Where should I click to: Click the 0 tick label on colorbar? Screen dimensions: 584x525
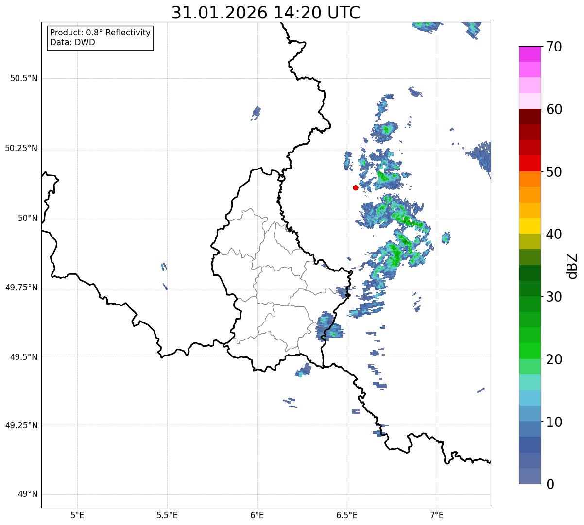[546, 484]
